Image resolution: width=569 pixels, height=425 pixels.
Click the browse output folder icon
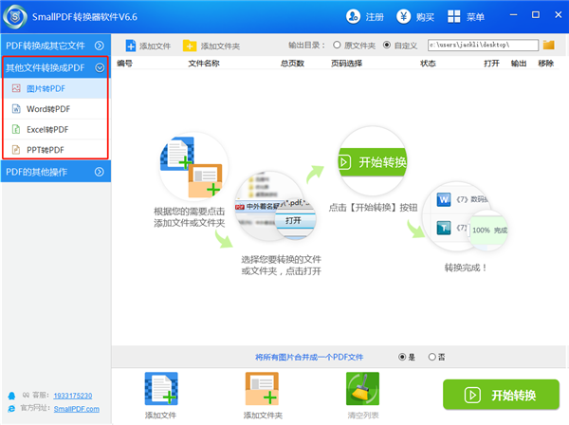point(549,45)
